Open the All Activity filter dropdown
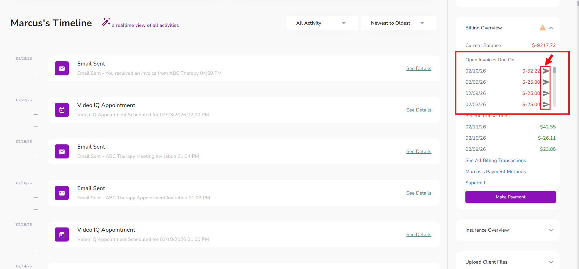The width and height of the screenshot is (579, 269). click(x=322, y=23)
